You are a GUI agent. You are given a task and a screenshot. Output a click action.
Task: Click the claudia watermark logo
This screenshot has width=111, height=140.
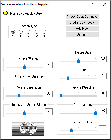pyautogui.click(x=28, y=128)
